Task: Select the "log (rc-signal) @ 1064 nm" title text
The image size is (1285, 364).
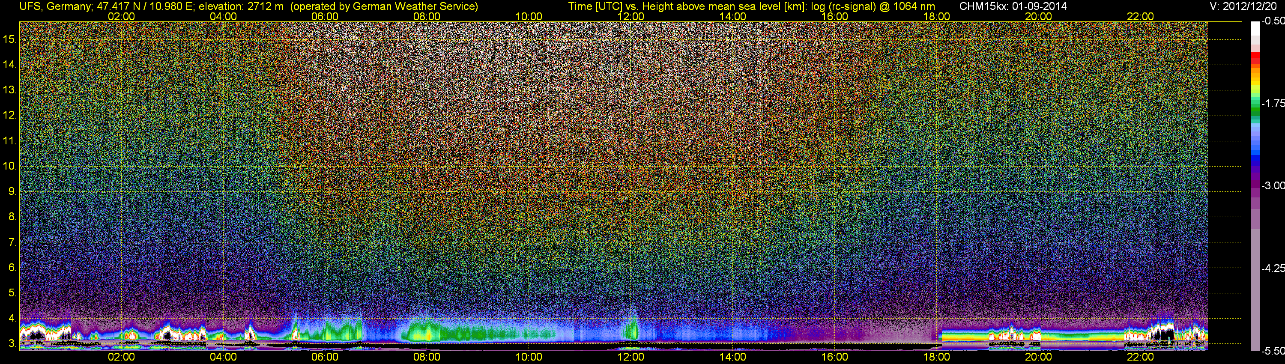Action: (x=873, y=6)
